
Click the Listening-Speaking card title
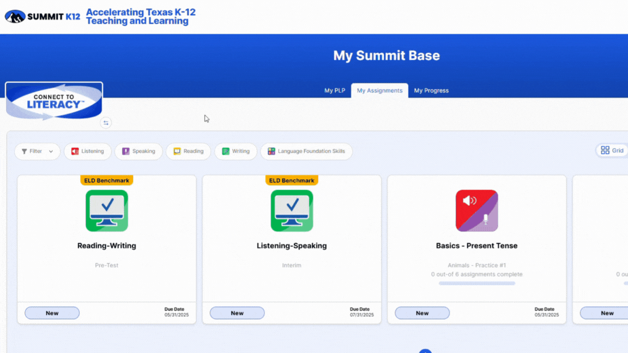tap(292, 246)
